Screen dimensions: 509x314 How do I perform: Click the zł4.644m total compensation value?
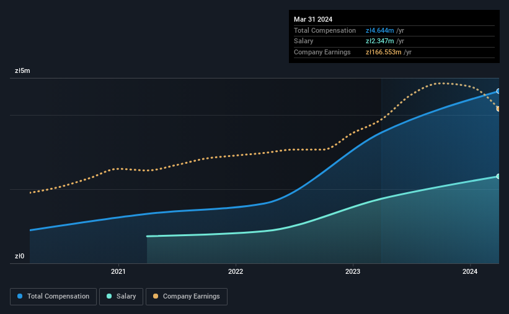point(380,30)
